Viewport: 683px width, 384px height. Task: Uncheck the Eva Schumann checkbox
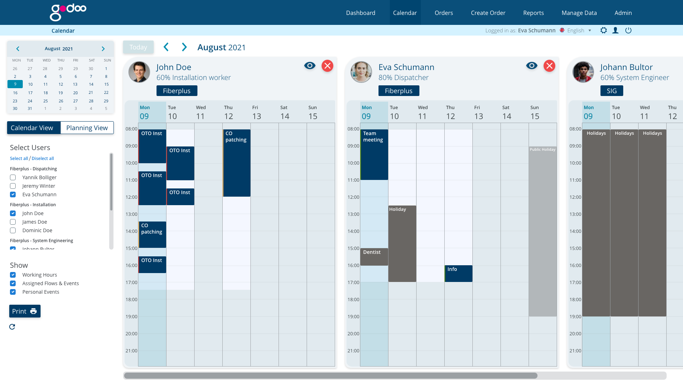(13, 194)
